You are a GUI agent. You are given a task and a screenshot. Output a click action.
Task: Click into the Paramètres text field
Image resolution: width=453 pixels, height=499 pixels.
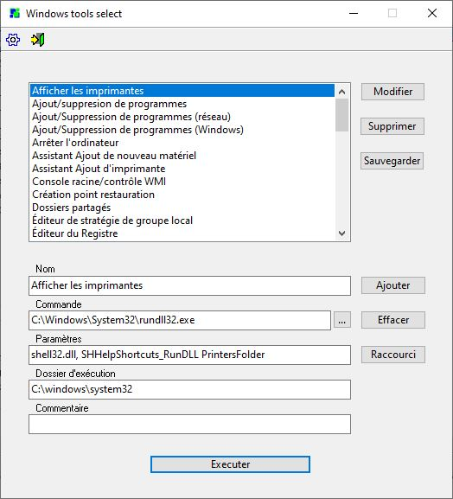(189, 355)
